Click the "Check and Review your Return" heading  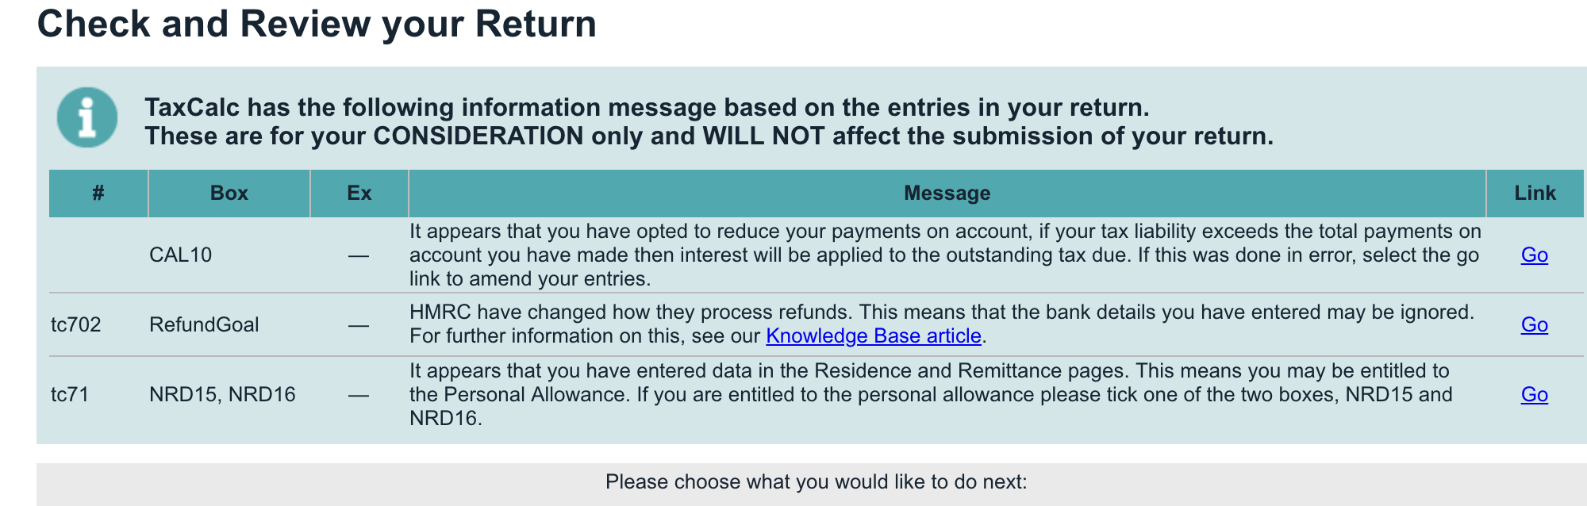(317, 24)
